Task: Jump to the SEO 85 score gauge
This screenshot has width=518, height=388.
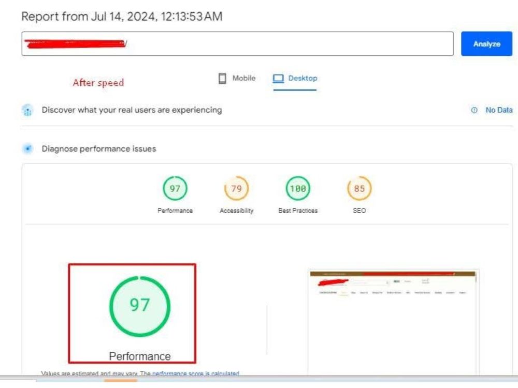Action: tap(359, 188)
